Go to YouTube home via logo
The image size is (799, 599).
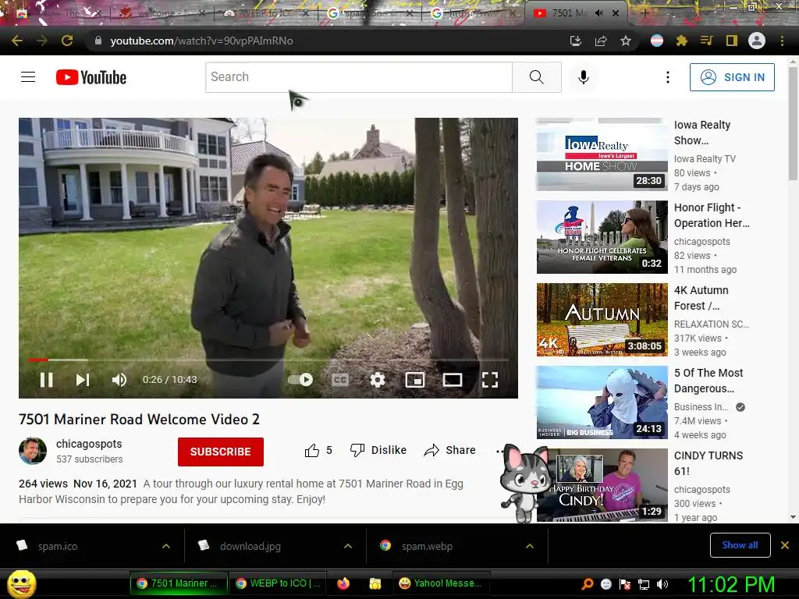point(91,77)
